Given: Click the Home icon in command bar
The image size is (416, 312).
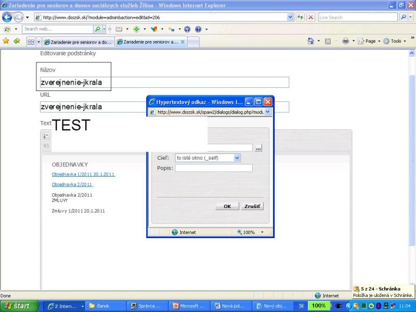Looking at the screenshot, I should (311, 41).
